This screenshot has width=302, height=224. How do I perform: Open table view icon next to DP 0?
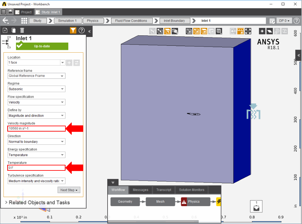[272, 21]
